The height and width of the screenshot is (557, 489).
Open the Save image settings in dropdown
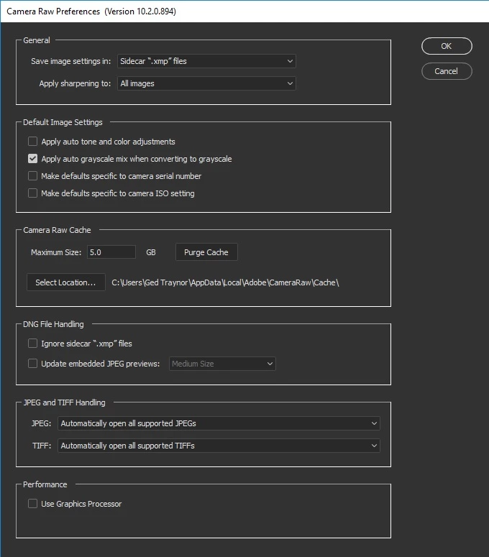206,61
